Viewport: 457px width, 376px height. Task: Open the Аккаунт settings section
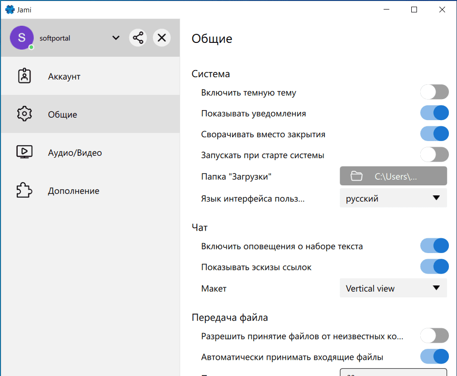point(64,76)
